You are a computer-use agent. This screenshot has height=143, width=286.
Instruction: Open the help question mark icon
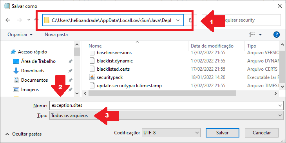(x=277, y=35)
